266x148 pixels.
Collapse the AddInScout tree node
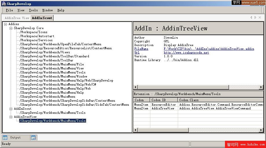click(11, 109)
